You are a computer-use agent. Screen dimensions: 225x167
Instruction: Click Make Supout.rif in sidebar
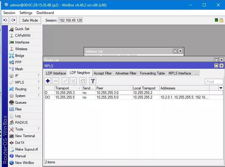[25, 149]
